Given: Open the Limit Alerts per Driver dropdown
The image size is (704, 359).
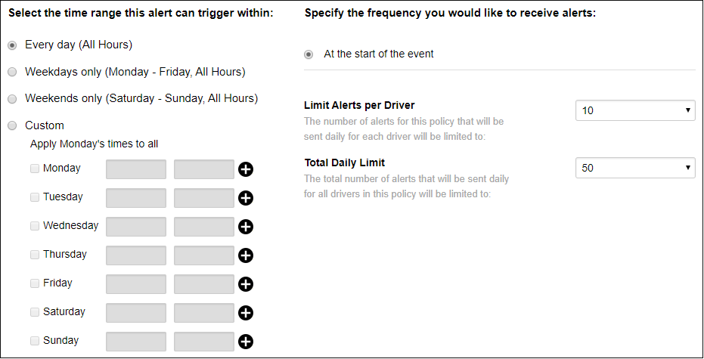Looking at the screenshot, I should 635,110.
